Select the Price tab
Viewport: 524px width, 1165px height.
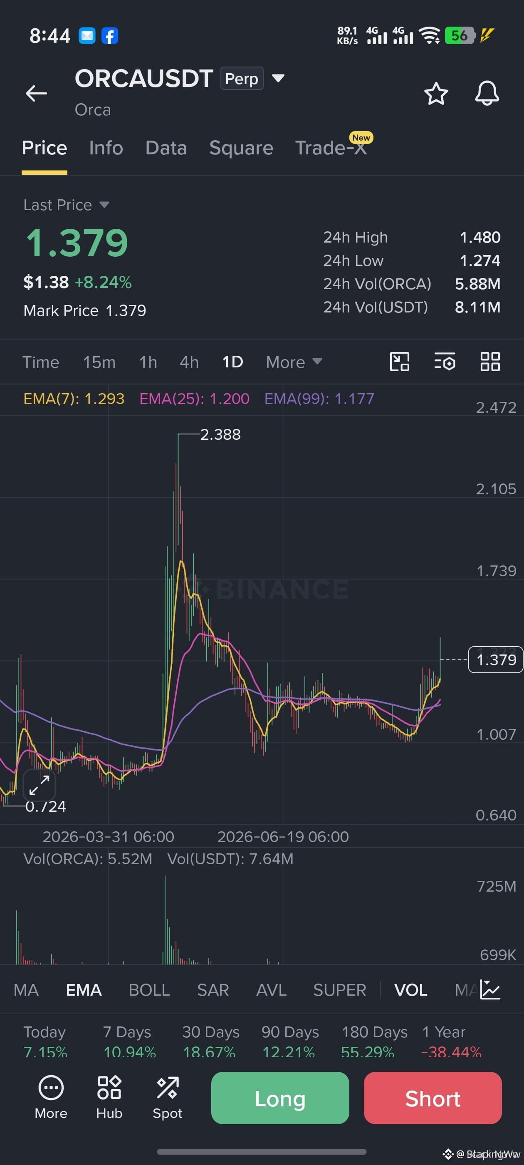click(x=44, y=148)
